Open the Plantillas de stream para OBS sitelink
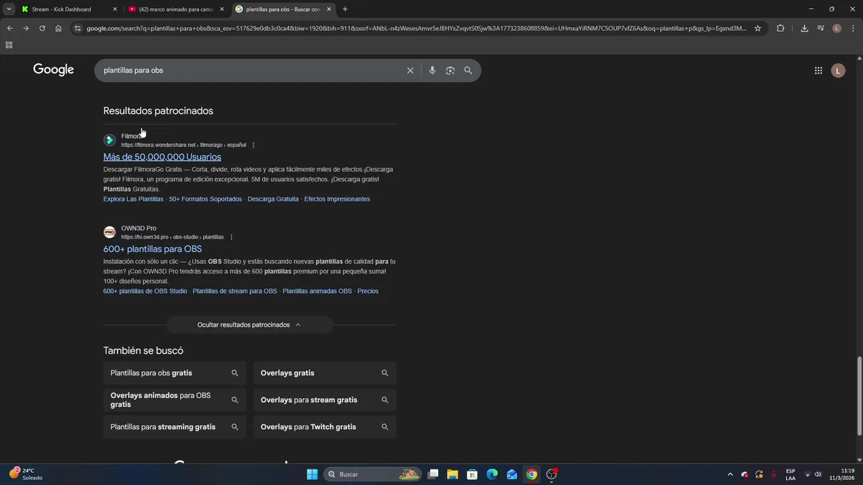 point(235,292)
